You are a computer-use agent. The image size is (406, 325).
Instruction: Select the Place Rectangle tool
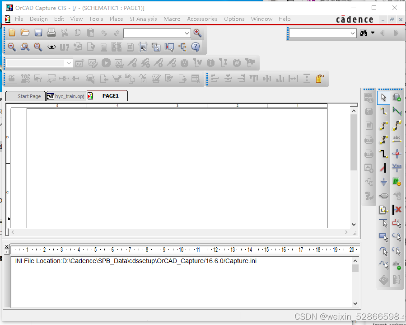tap(383, 237)
